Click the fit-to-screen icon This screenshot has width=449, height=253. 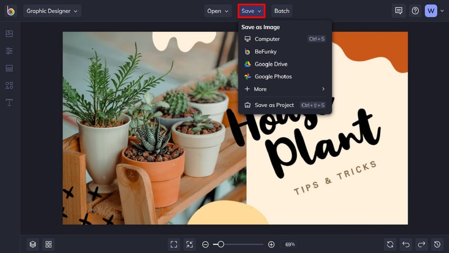click(174, 244)
